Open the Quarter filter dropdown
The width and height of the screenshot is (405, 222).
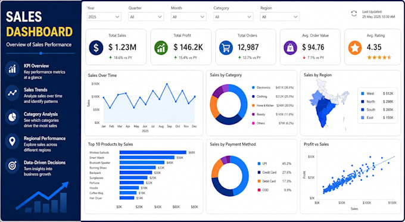point(146,17)
